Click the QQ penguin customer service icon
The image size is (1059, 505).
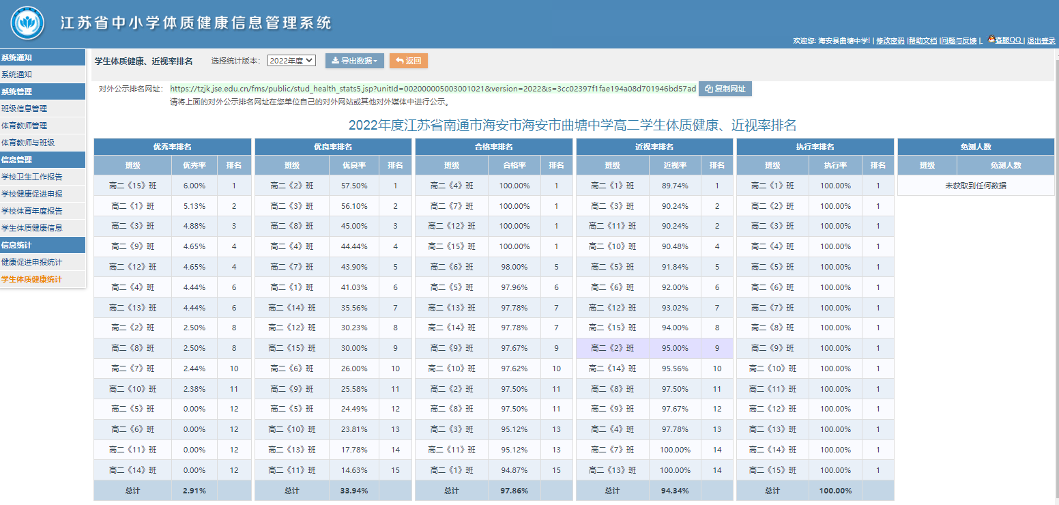pyautogui.click(x=991, y=40)
